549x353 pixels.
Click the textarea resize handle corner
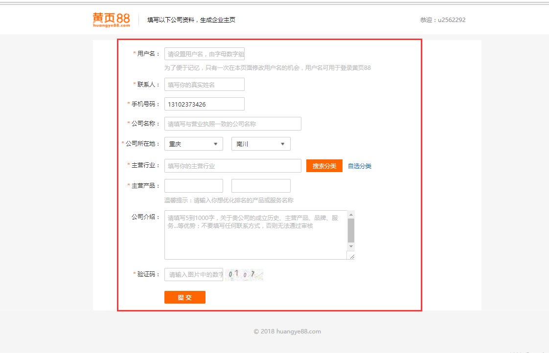click(351, 256)
